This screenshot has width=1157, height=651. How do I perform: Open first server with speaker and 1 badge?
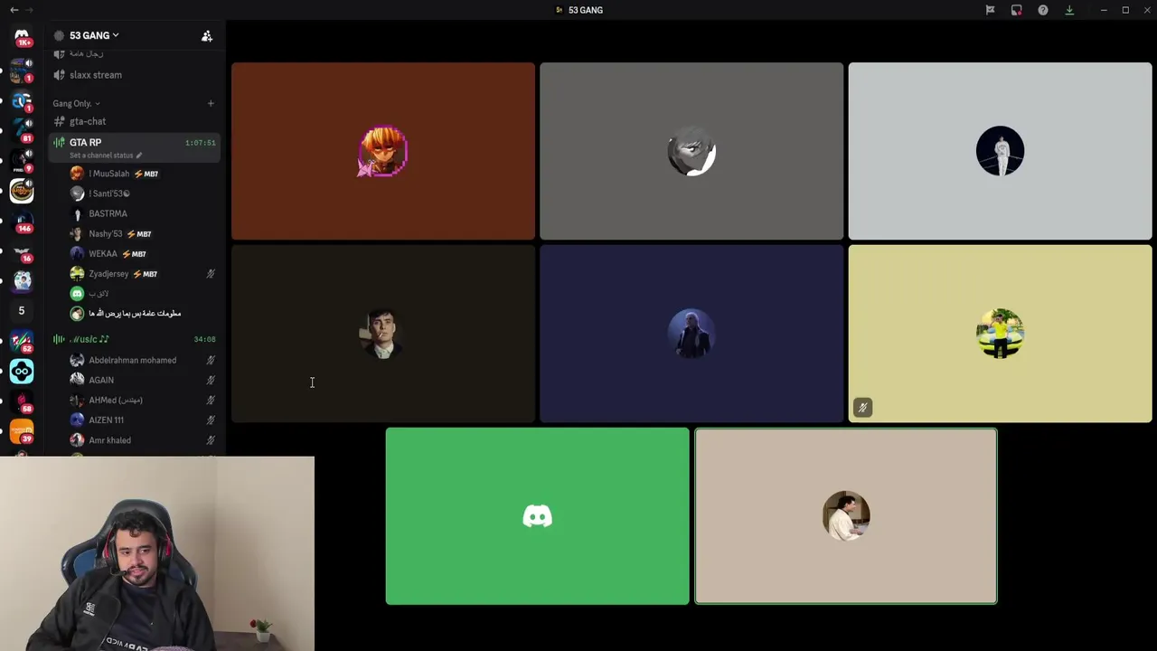[22, 70]
